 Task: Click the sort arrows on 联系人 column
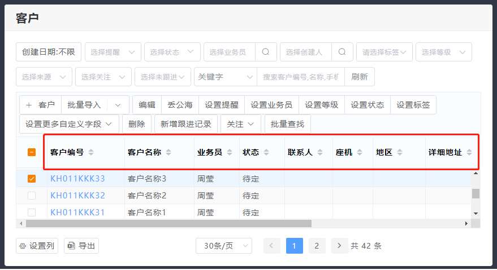[319, 152]
